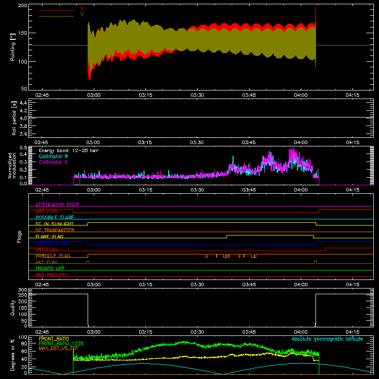Click the SAA_FLAG label

pos(46,250)
